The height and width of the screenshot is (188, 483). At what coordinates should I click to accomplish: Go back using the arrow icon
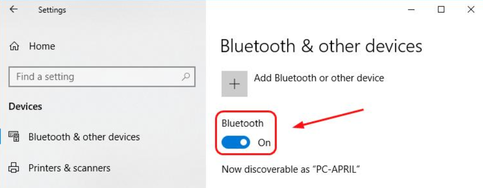pos(14,9)
